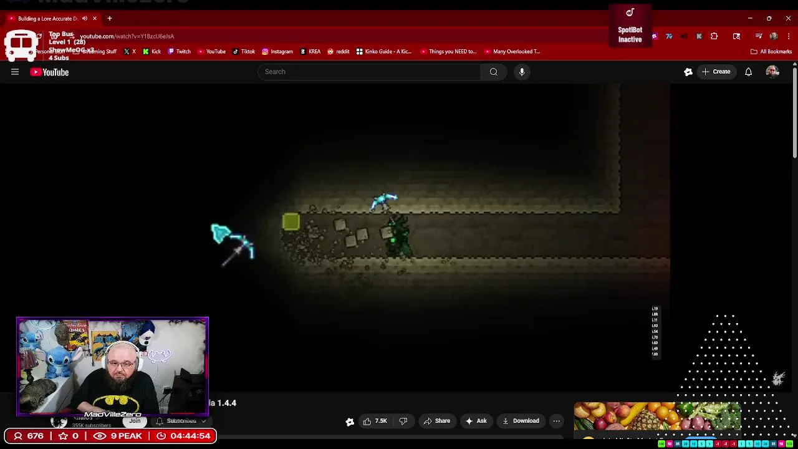Image resolution: width=798 pixels, height=449 pixels.
Task: Start voice search with the microphone
Action: [x=522, y=72]
